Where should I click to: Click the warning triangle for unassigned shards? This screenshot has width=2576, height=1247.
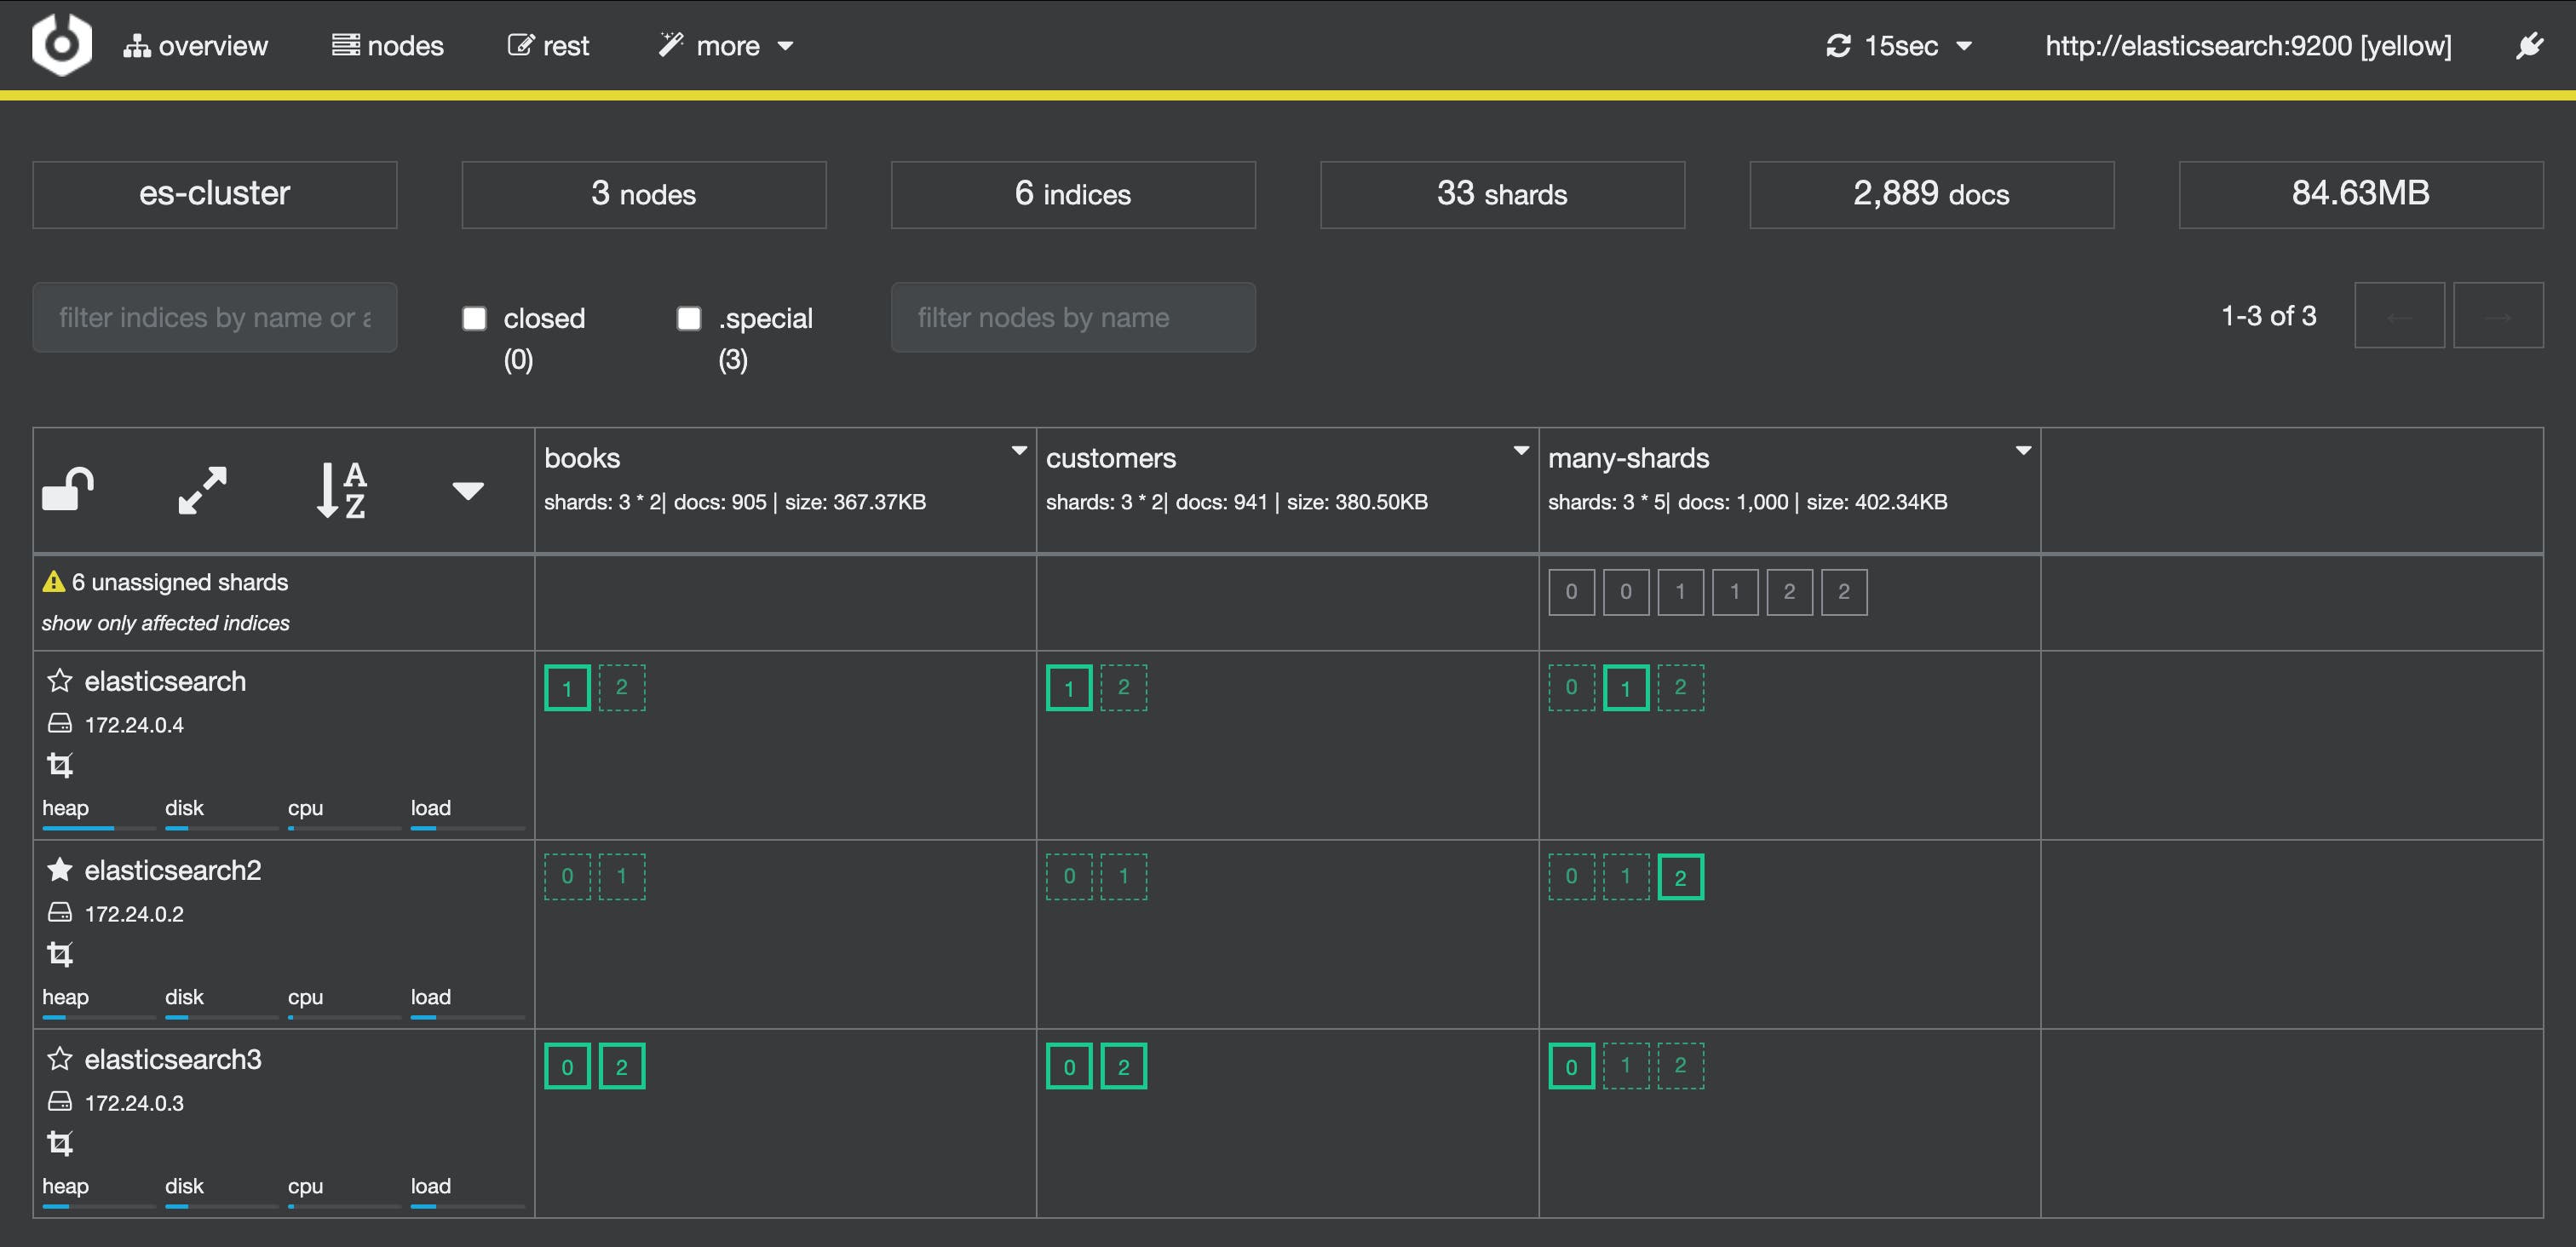(x=54, y=581)
